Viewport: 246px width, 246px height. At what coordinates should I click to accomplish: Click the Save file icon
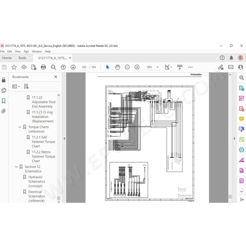click(4, 67)
